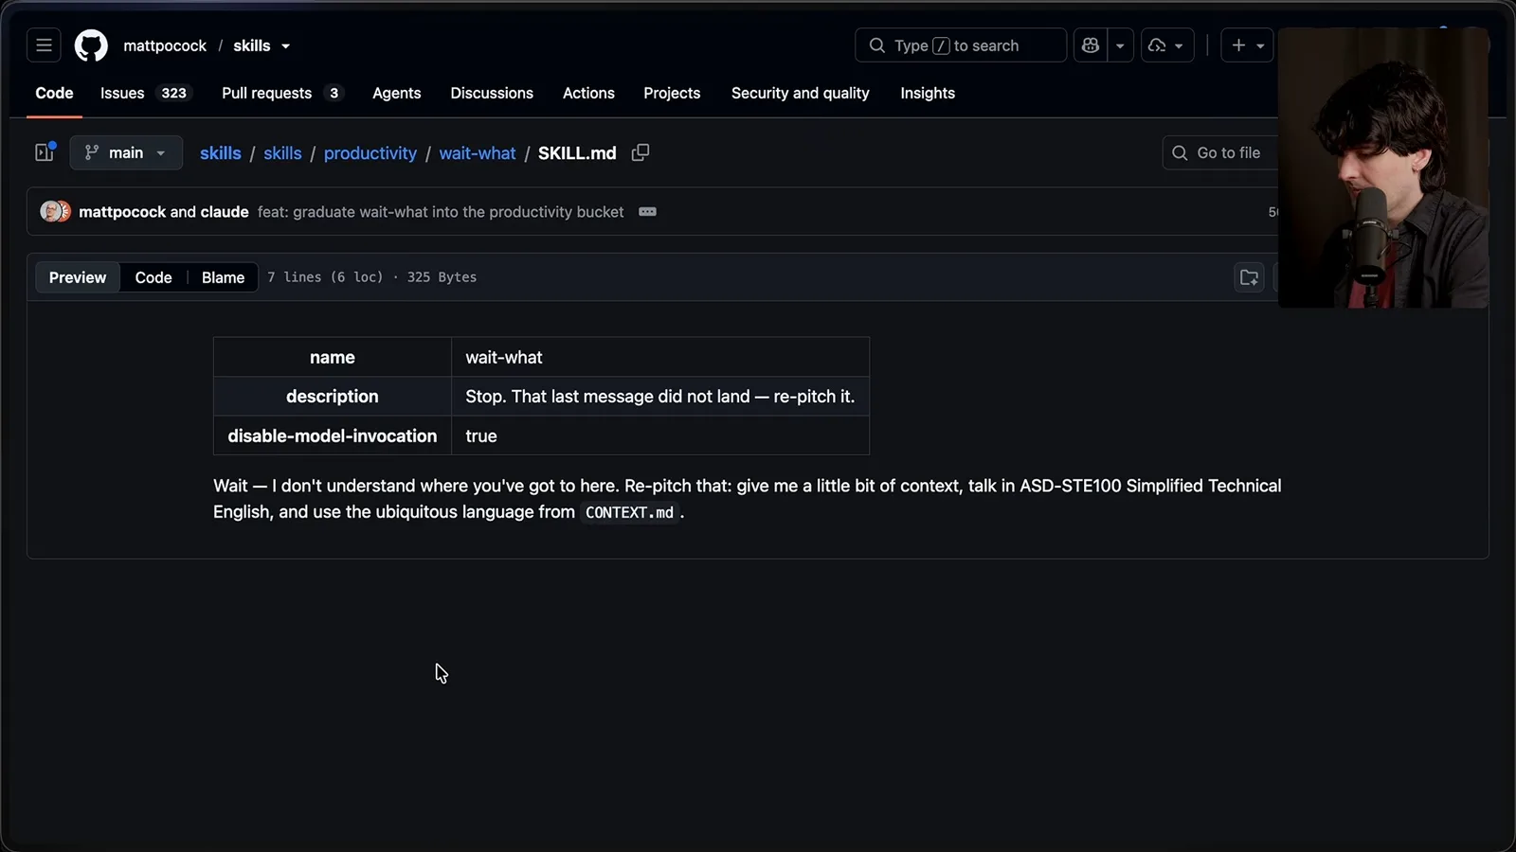Expand the file tree side panel
Screen dimensions: 1516x852
[x=45, y=152]
